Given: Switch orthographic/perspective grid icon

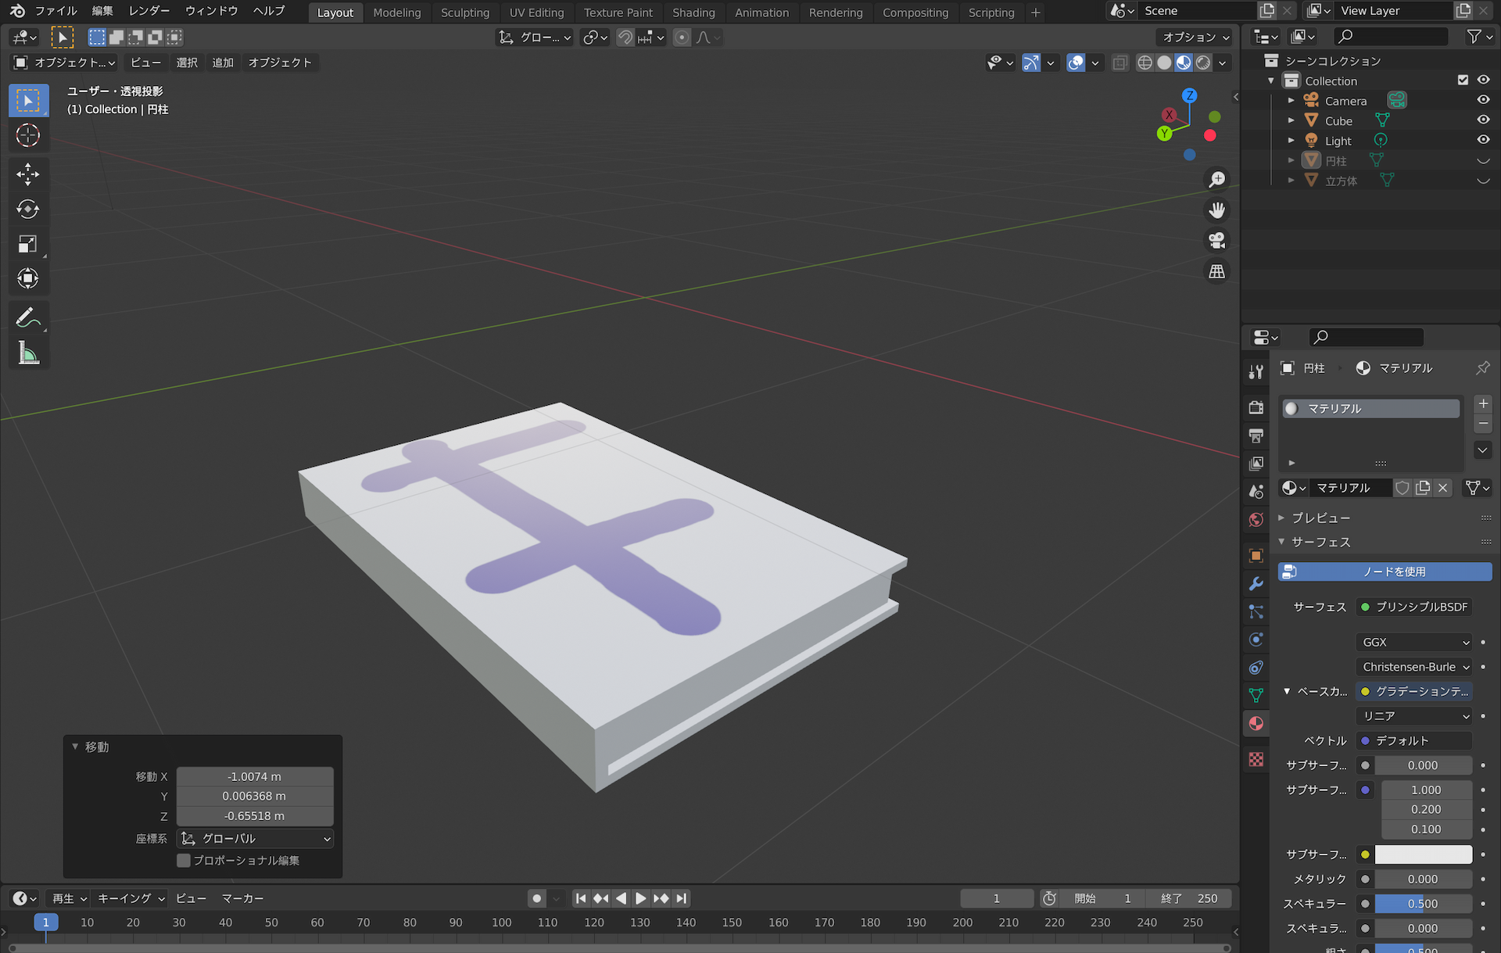Looking at the screenshot, I should click(x=1217, y=271).
